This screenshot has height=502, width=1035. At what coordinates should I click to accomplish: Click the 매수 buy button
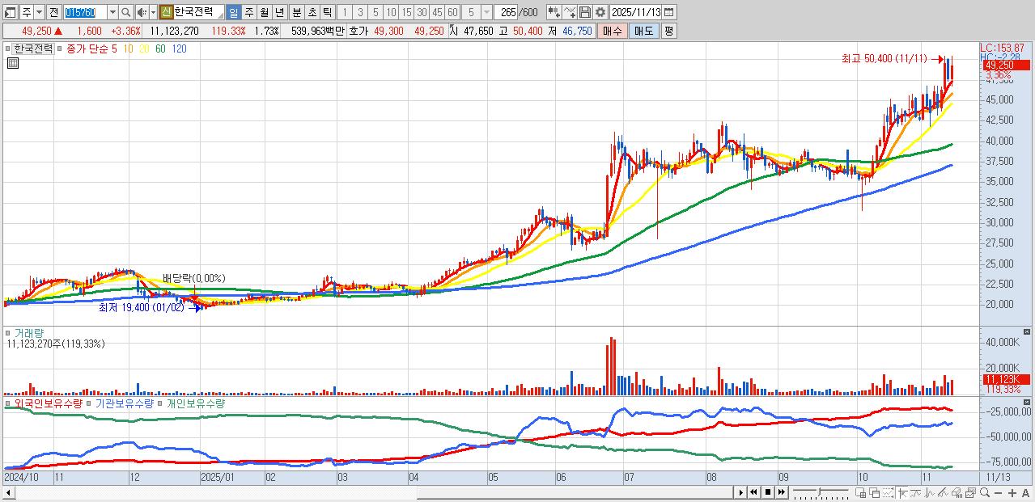pyautogui.click(x=613, y=31)
